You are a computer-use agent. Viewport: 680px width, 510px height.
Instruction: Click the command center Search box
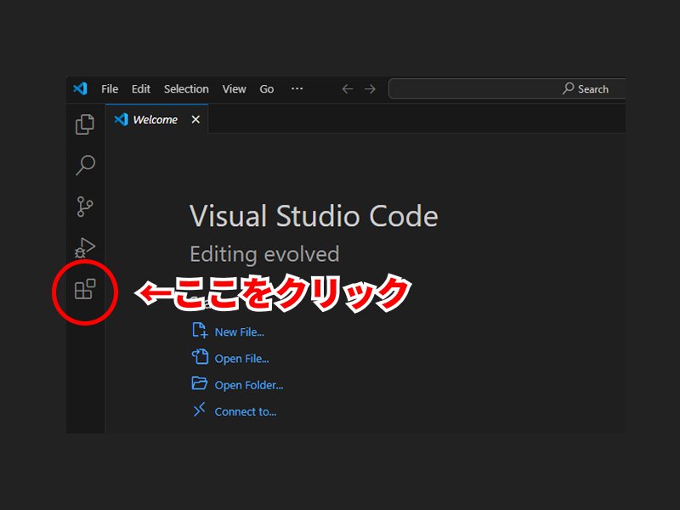(x=507, y=89)
